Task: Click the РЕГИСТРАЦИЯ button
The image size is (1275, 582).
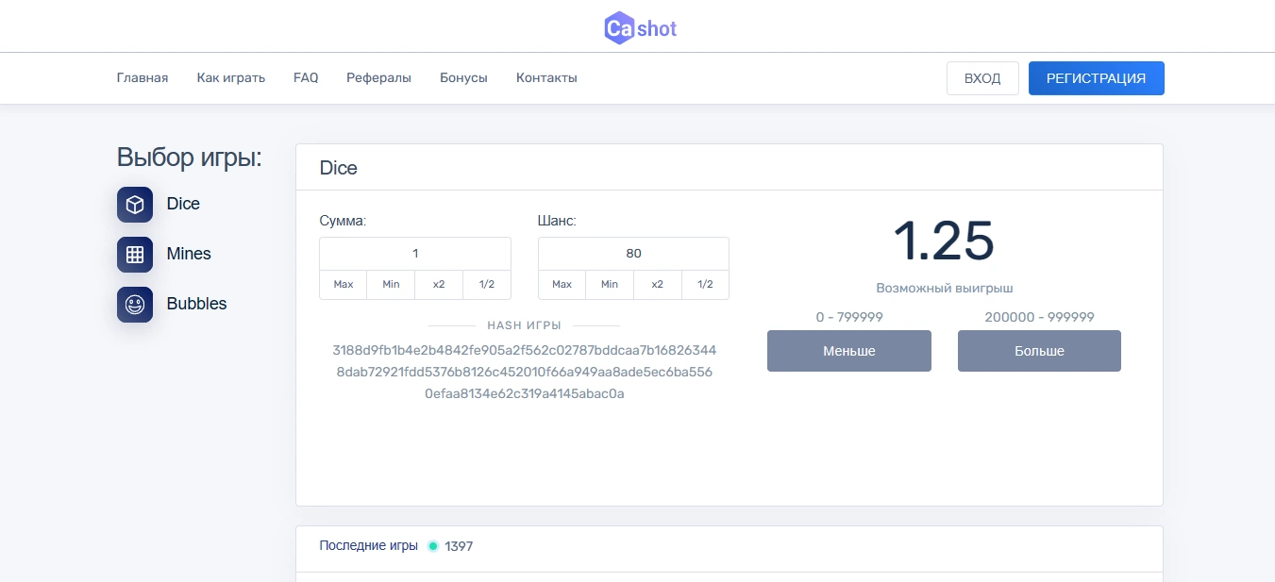Action: pos(1096,78)
